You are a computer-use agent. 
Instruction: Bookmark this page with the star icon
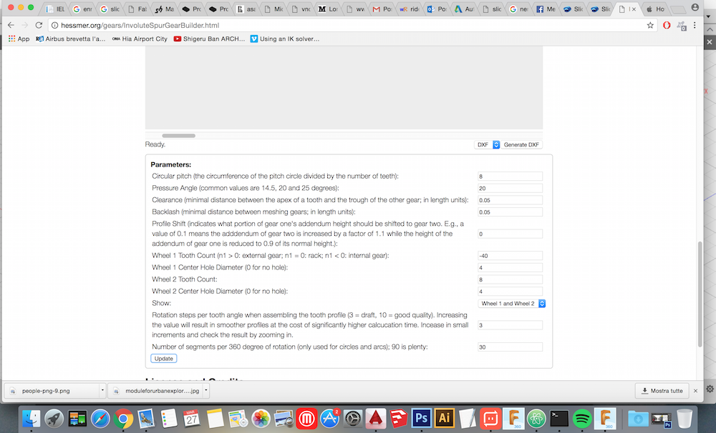650,26
